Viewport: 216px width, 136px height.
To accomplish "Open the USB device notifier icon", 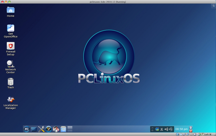I will tap(171, 129).
